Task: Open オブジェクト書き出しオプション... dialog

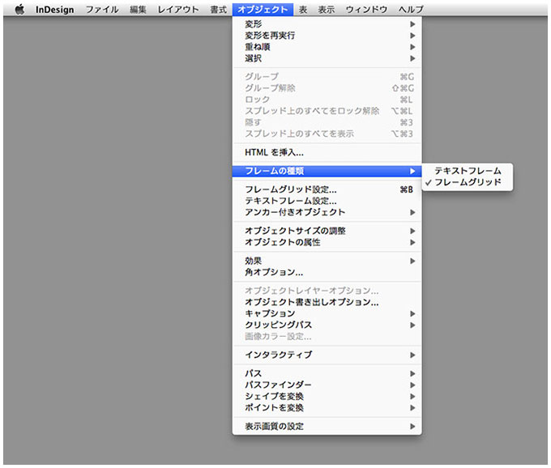Action: pyautogui.click(x=327, y=302)
